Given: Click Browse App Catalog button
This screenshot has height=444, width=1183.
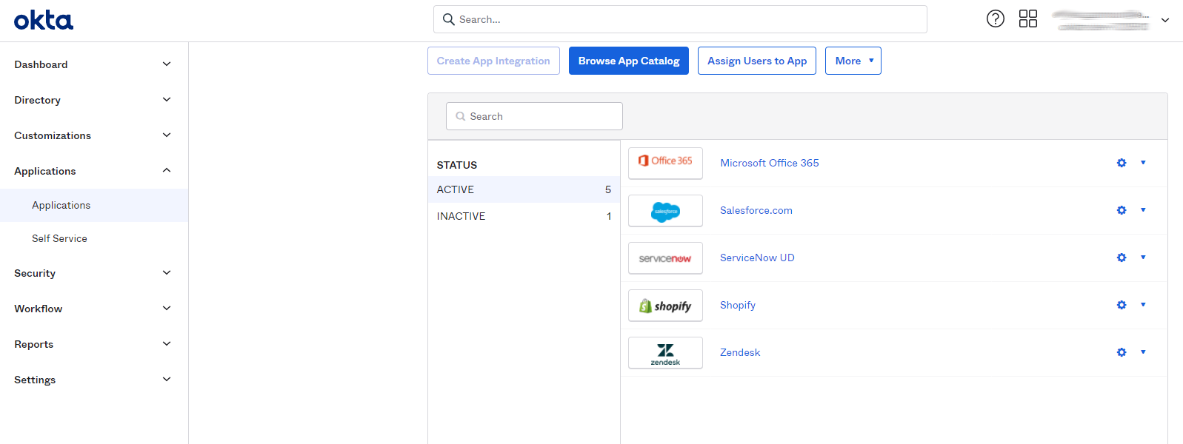Looking at the screenshot, I should (x=628, y=61).
